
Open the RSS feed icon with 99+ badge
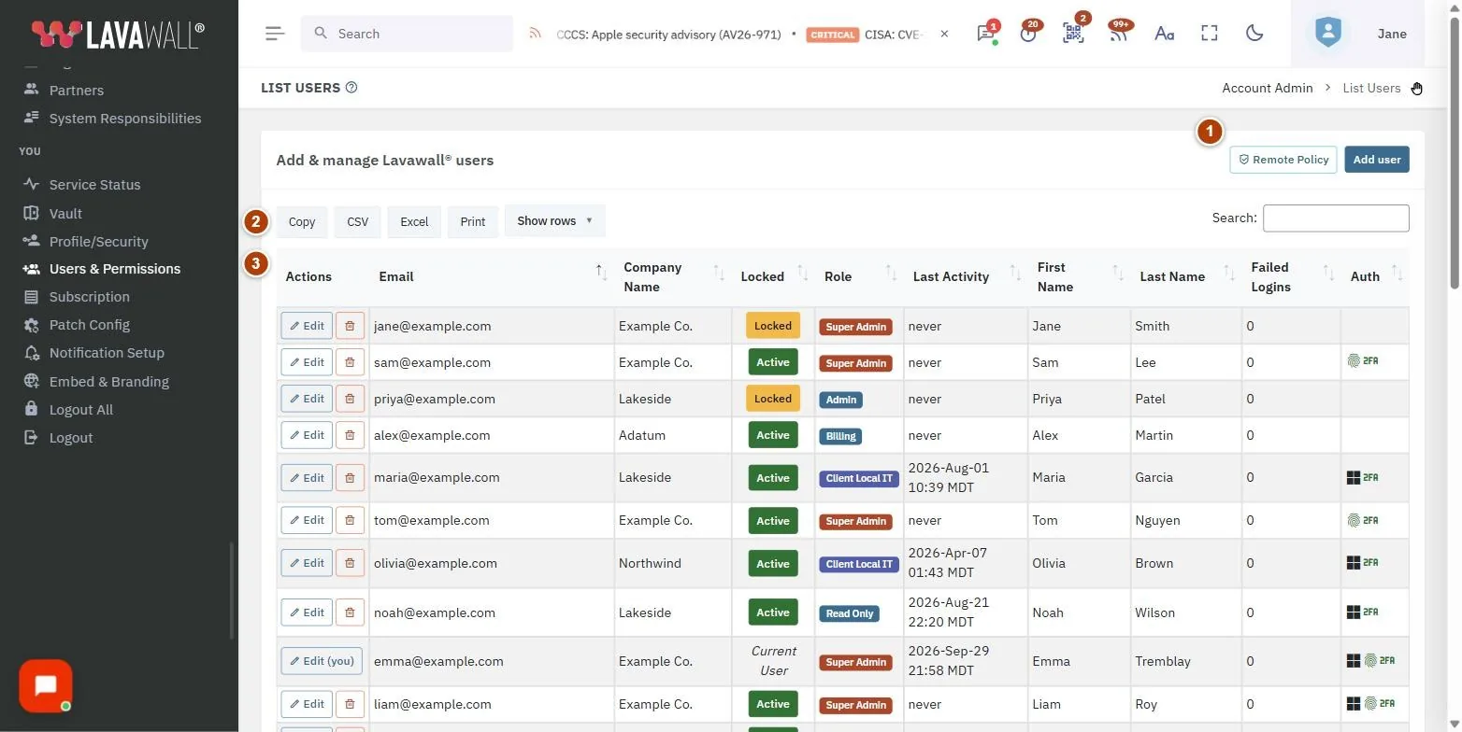coord(1118,34)
